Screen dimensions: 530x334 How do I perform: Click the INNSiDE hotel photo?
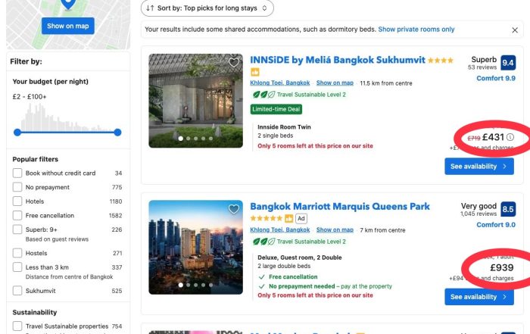[195, 101]
